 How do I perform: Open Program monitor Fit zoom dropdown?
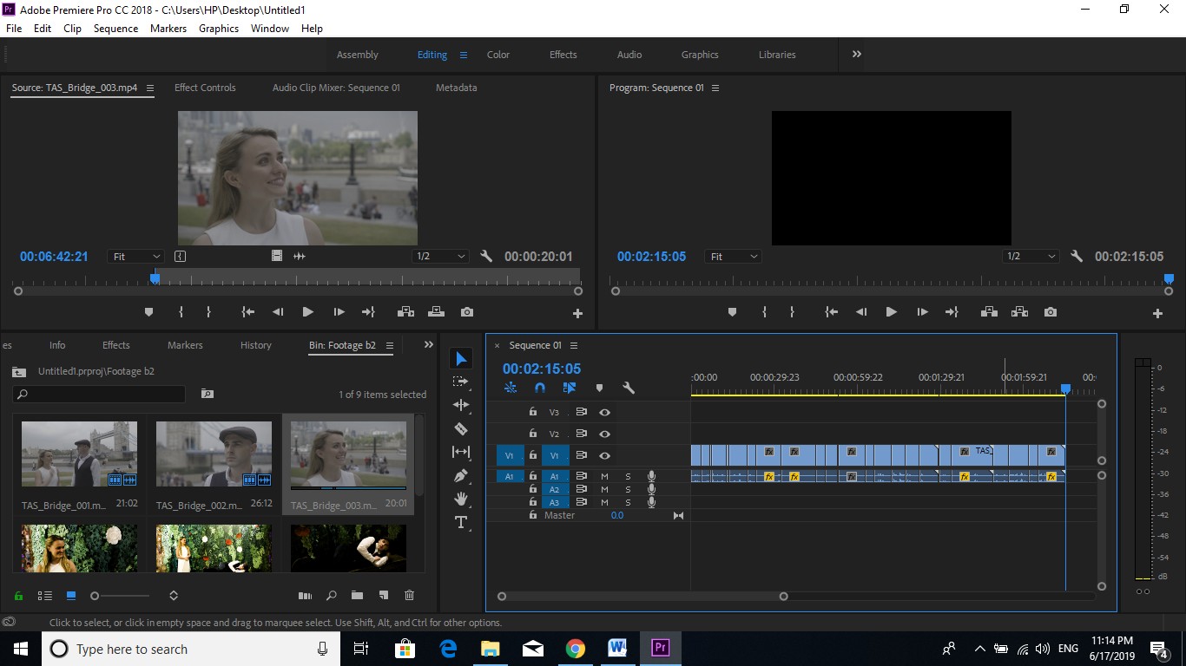pos(734,257)
